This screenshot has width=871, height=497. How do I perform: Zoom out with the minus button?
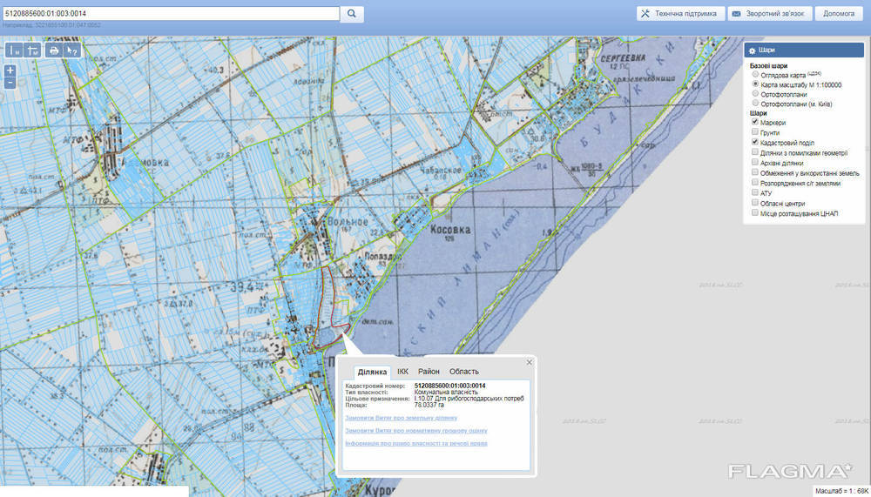(10, 83)
